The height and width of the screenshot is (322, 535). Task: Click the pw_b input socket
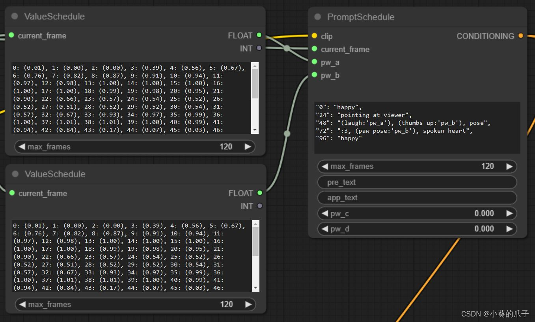tap(314, 75)
